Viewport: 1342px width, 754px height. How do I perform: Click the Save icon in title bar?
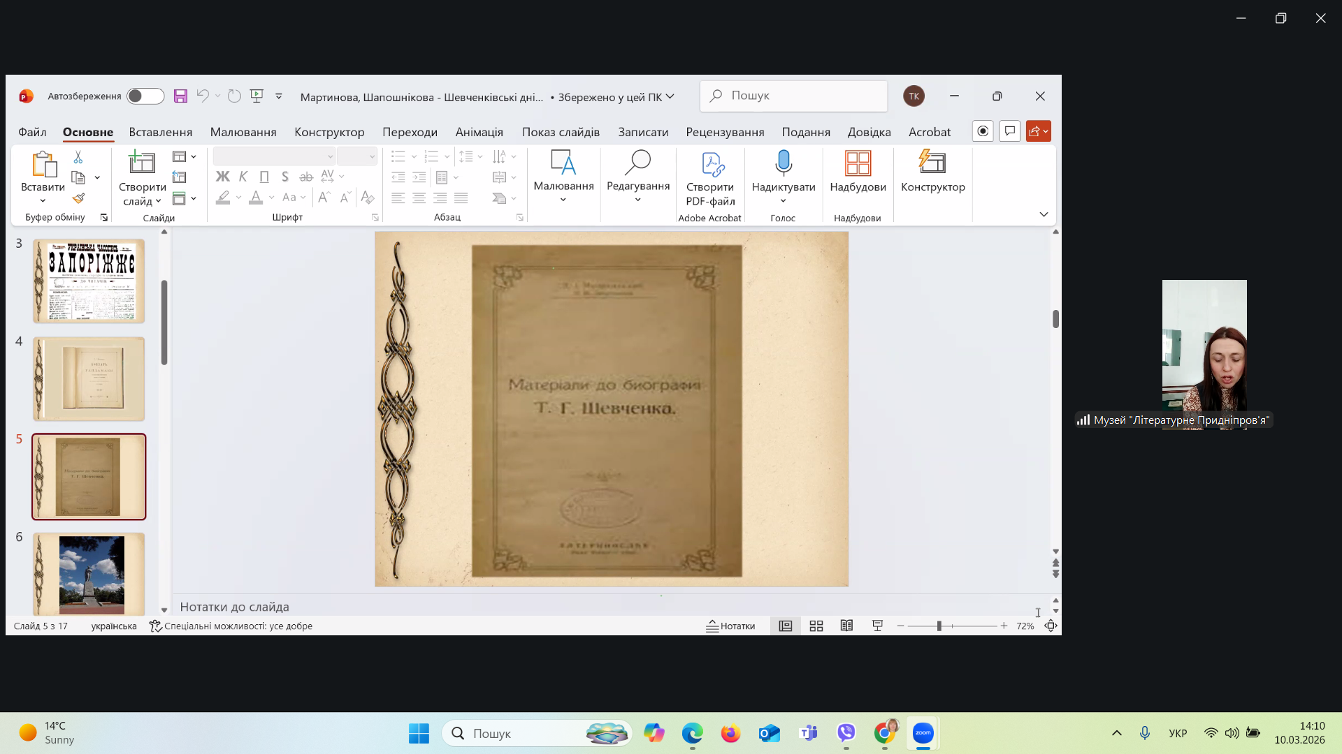[x=180, y=96]
